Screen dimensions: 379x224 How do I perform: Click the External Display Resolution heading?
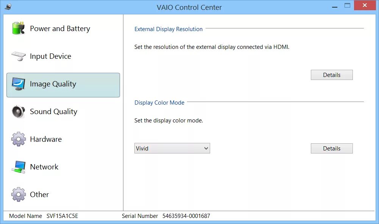[x=168, y=29]
